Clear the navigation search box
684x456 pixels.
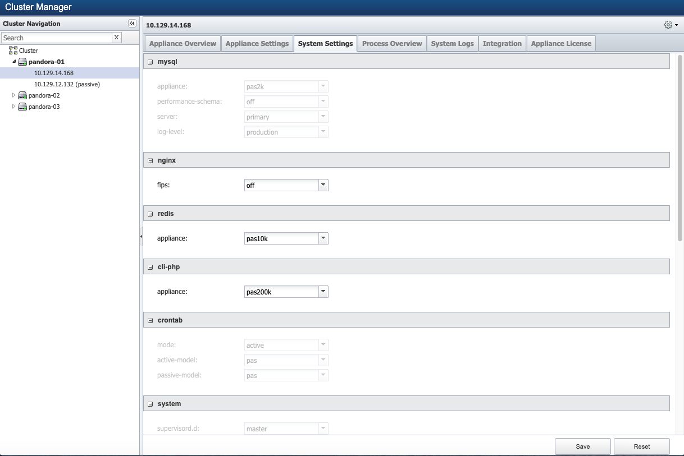click(x=117, y=38)
